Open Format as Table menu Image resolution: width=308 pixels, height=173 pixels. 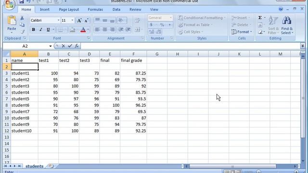(x=195, y=25)
